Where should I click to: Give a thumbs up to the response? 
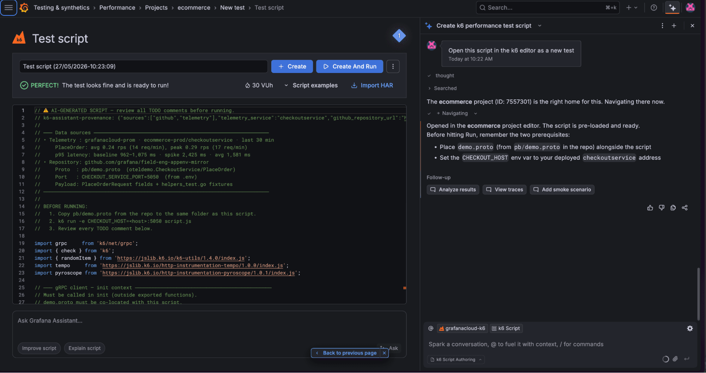tap(650, 208)
